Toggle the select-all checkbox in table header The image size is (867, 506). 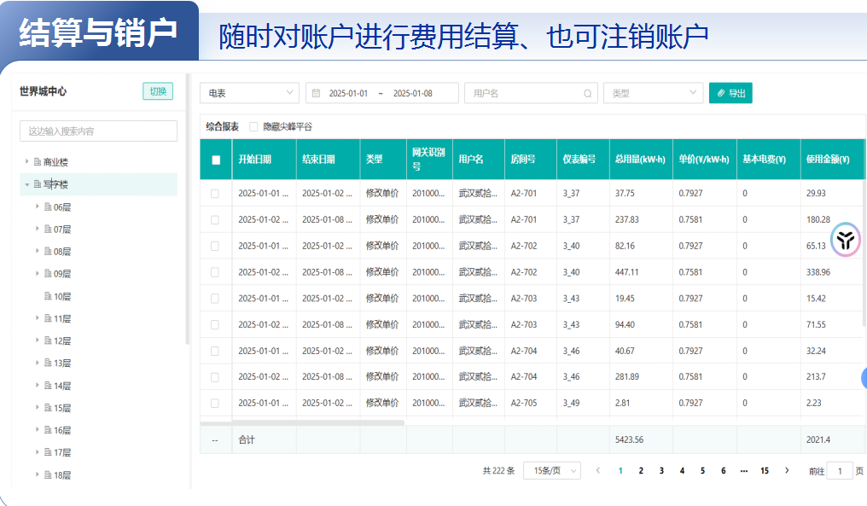[x=215, y=160]
